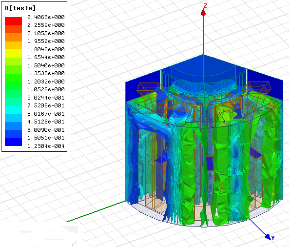The width and height of the screenshot is (290, 247).
Task: Click the 2.2559e+000 legend value
Action: click(x=46, y=25)
